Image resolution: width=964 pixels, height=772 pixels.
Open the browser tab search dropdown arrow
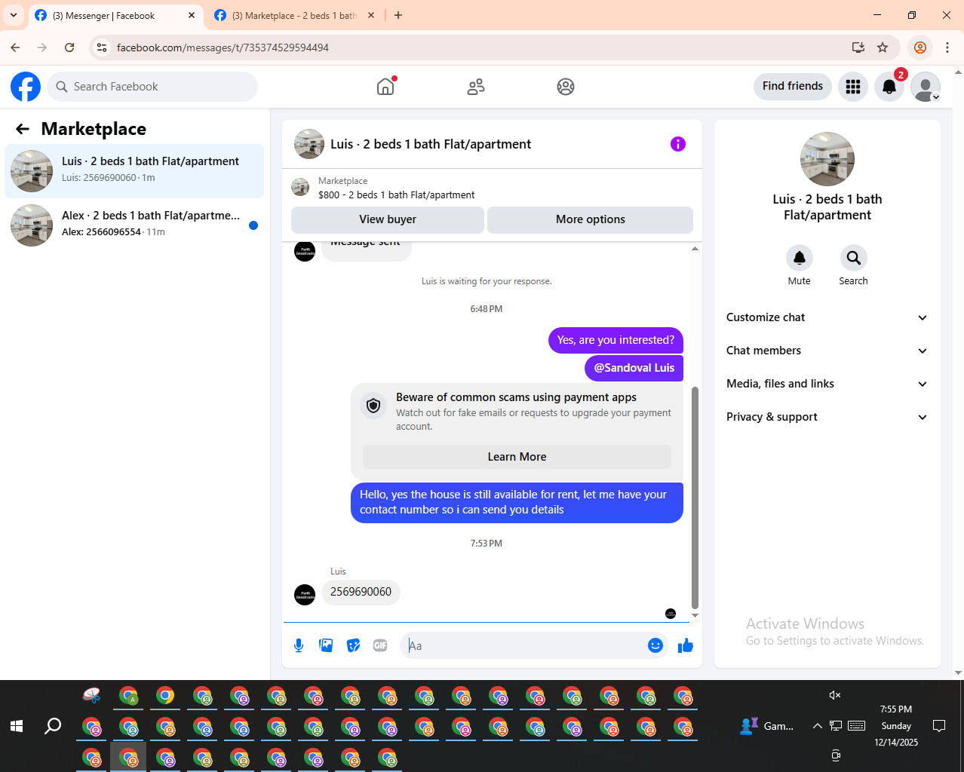(x=14, y=15)
